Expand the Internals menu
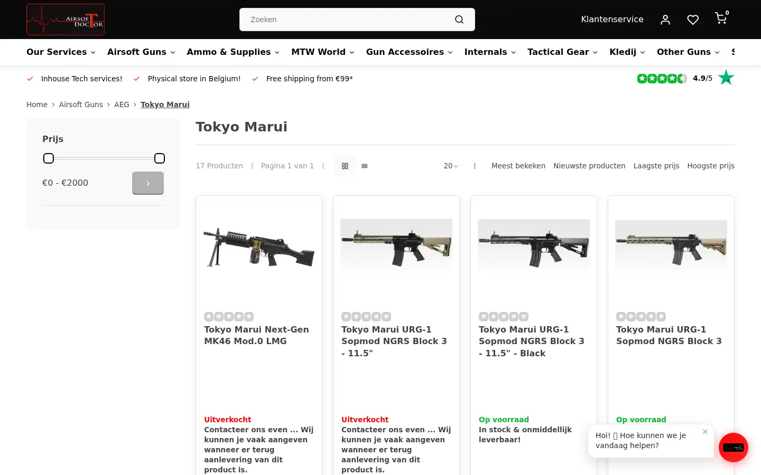 point(490,52)
